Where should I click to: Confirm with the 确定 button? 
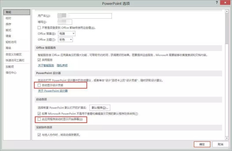coord(202,144)
